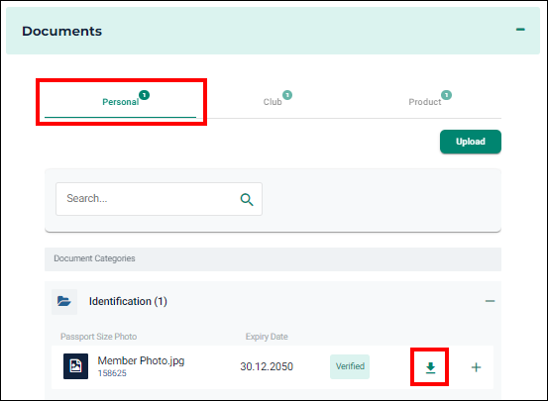Focus the Search... input field
The height and width of the screenshot is (401, 548).
pyautogui.click(x=159, y=199)
